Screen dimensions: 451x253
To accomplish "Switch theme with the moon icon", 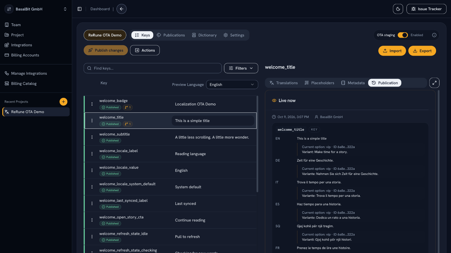I will pos(398,9).
